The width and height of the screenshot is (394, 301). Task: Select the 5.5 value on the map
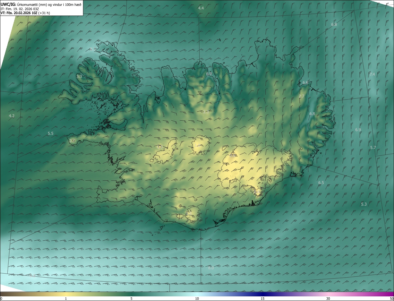(50, 133)
